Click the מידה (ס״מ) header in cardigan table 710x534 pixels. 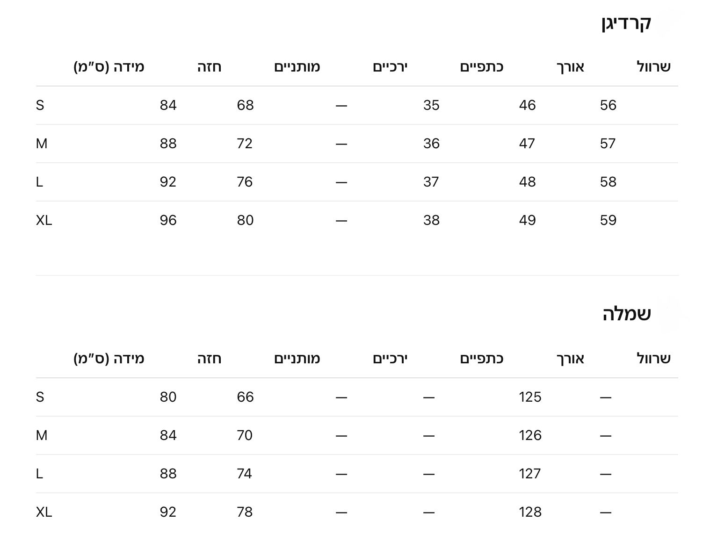point(109,67)
